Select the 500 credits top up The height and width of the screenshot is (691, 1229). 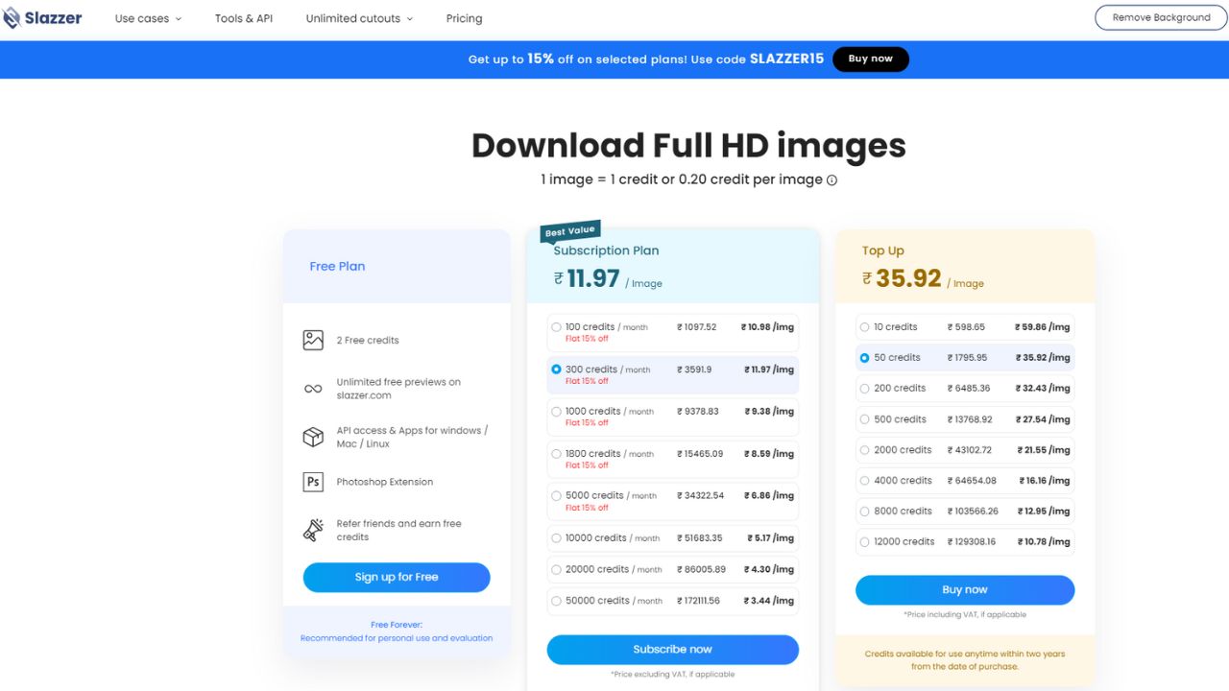(965, 418)
